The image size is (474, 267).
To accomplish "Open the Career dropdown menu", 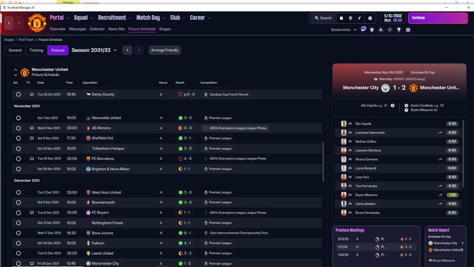I will pos(200,18).
